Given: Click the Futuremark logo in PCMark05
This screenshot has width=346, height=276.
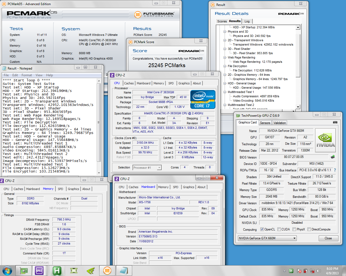Looking at the screenshot, I should (154, 15).
